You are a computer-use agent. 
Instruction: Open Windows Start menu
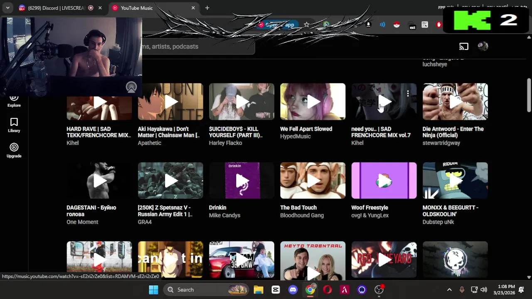pos(153,290)
